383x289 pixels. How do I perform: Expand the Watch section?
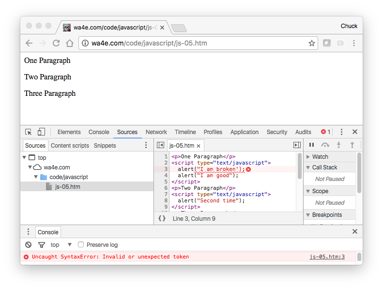308,157
